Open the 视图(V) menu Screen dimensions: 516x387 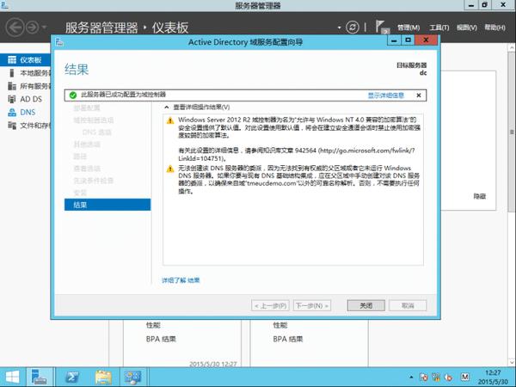(467, 28)
